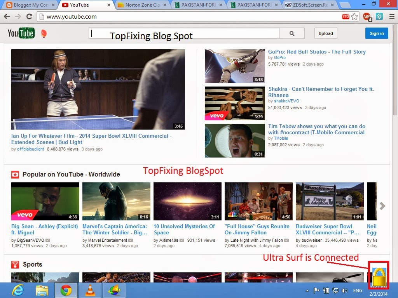
Task: Focus the YouTube search box
Action: coord(184,33)
